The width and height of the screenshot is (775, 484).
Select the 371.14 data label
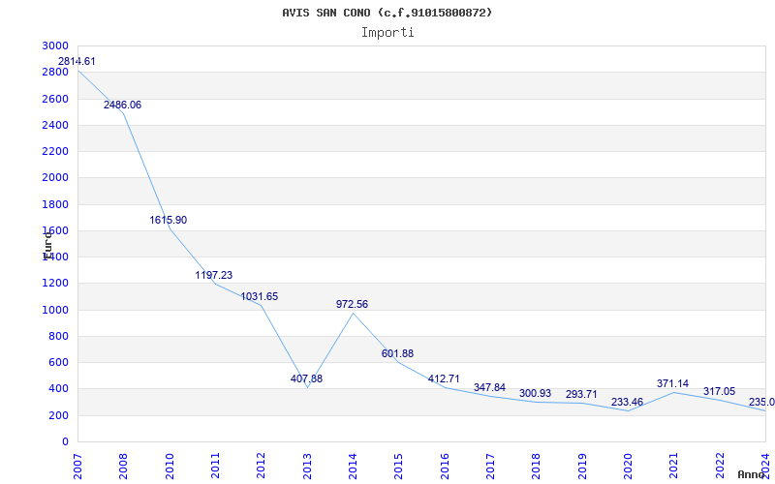[x=672, y=383]
